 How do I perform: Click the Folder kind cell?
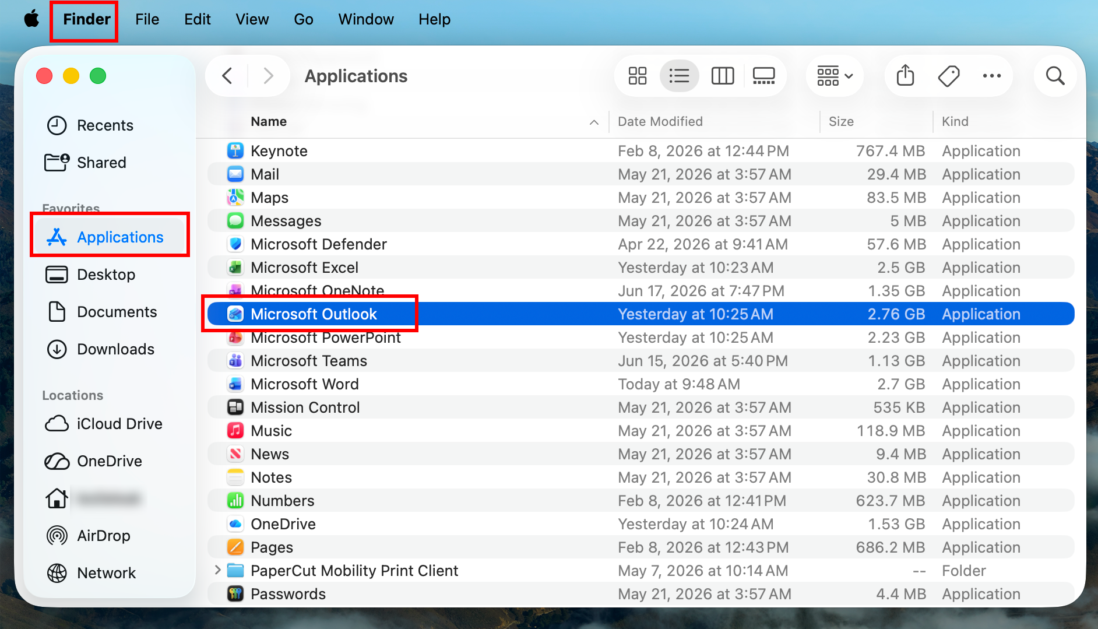tap(964, 571)
